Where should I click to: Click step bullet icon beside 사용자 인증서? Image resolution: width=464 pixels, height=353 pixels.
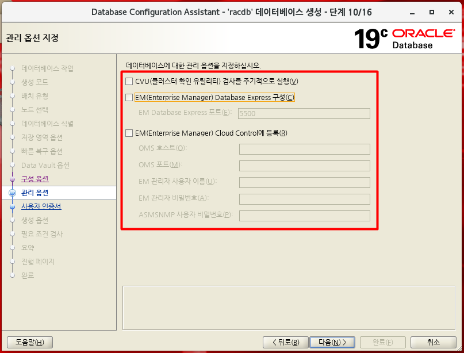coord(13,207)
